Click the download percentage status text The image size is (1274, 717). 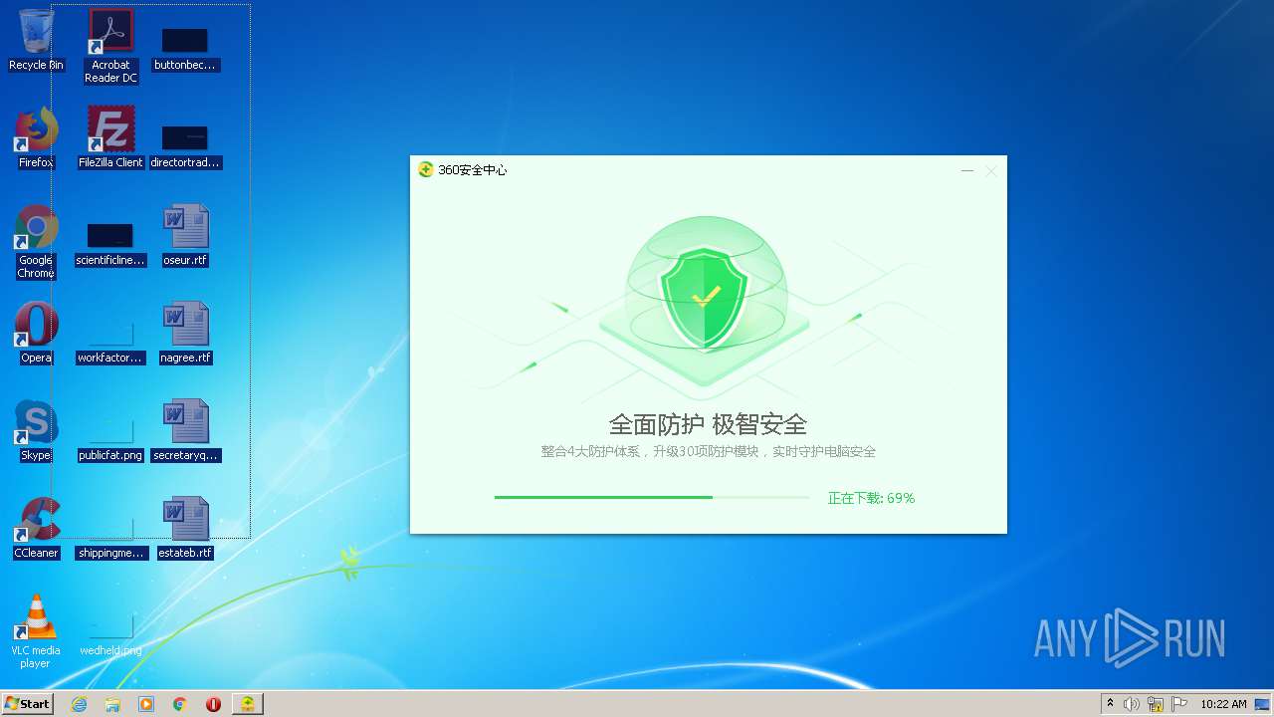coord(871,498)
